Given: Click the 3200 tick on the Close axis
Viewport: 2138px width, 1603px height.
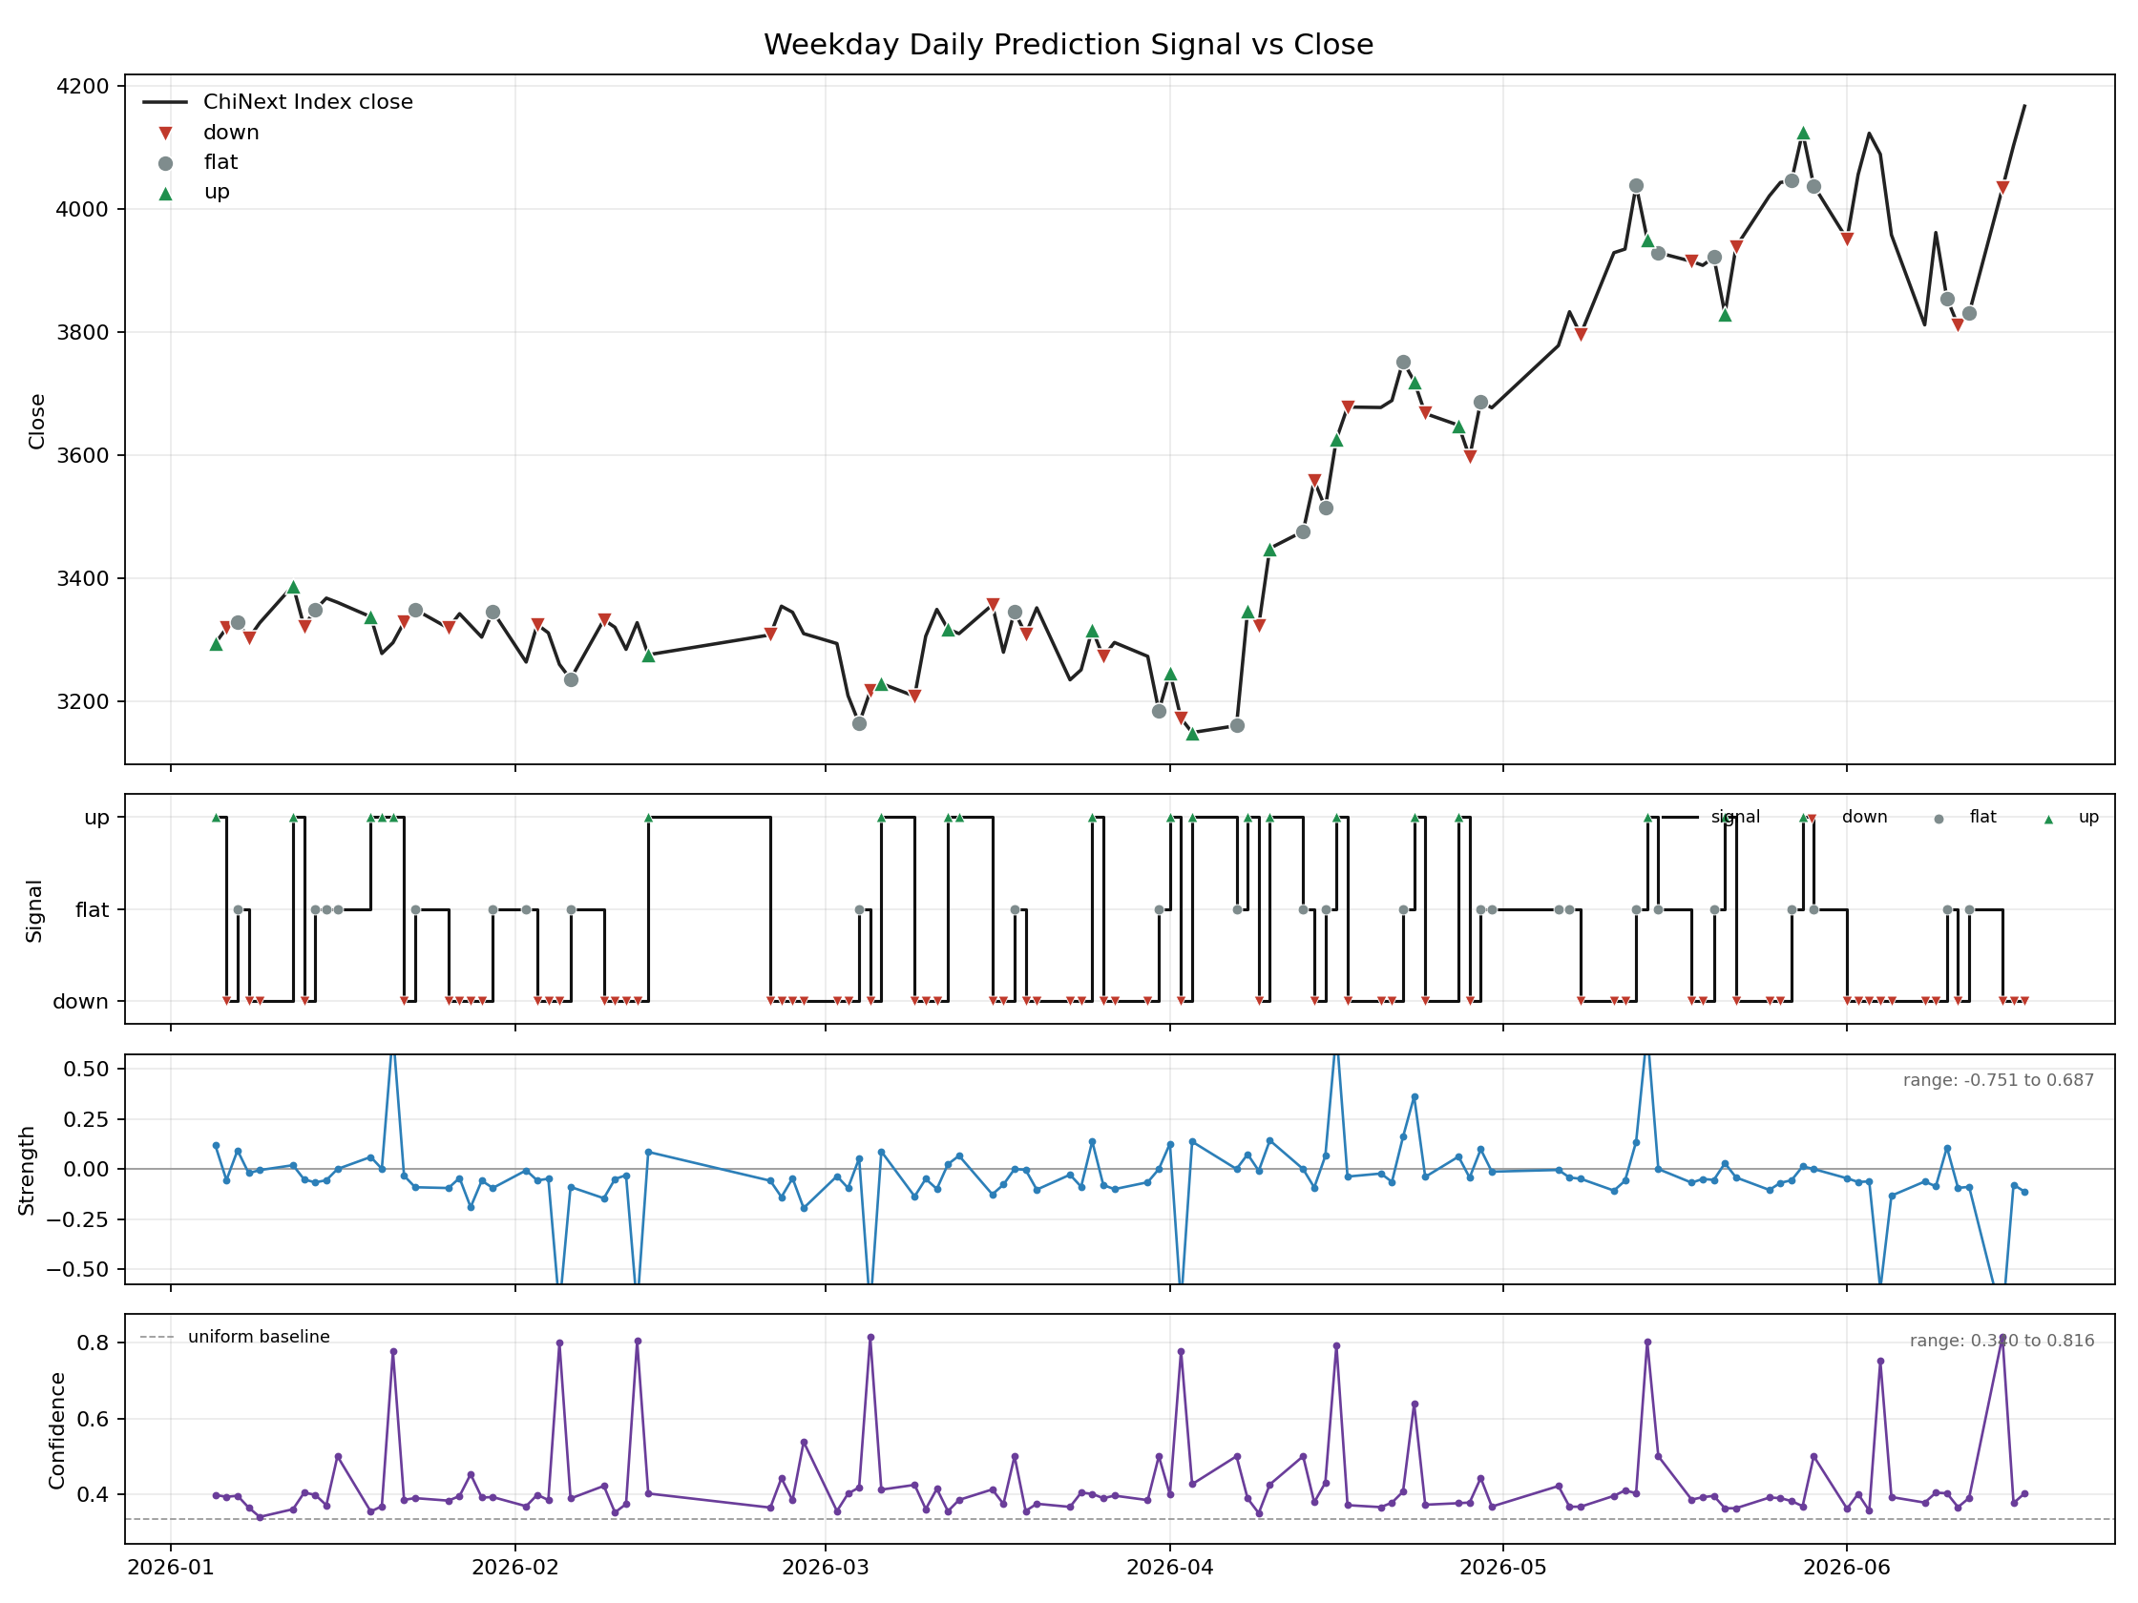Looking at the screenshot, I should 83,701.
